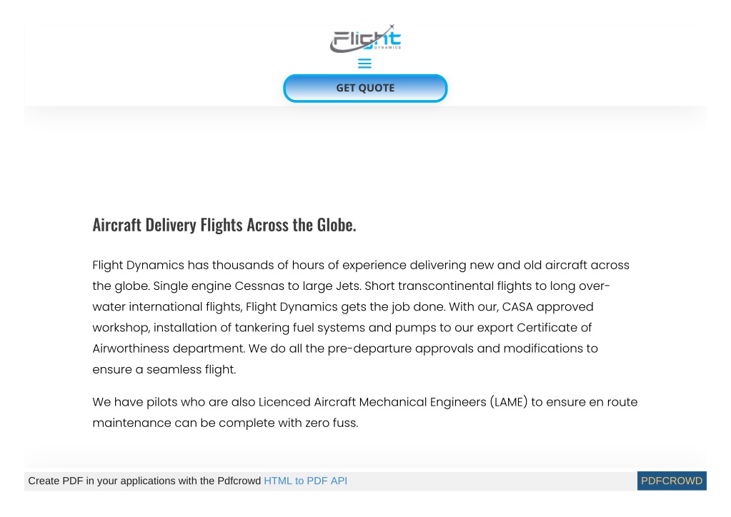Click the Flight Dynamics logo
The height and width of the screenshot is (517, 731).
tap(366, 39)
